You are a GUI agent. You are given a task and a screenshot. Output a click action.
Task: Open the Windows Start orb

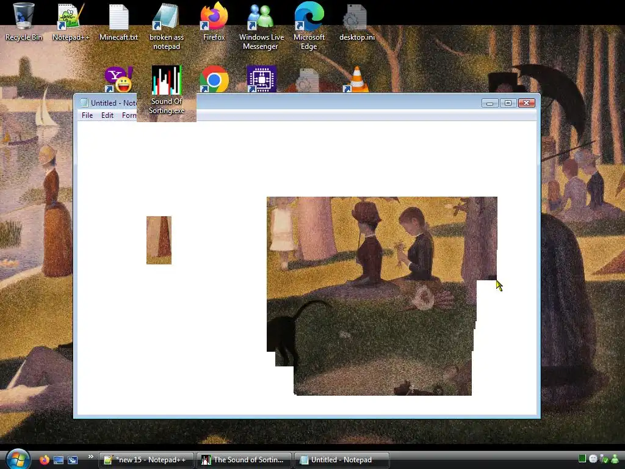pyautogui.click(x=18, y=459)
